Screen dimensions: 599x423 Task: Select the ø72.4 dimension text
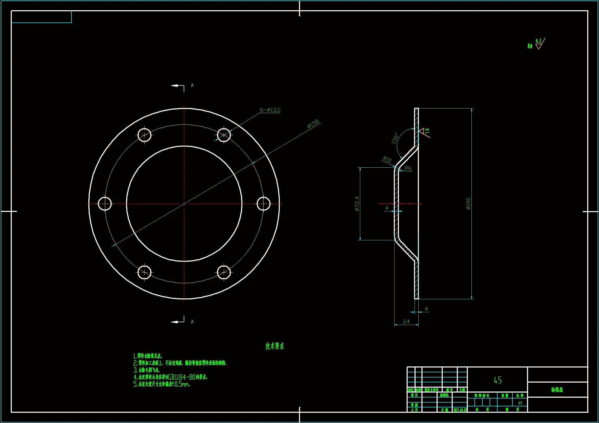[x=357, y=203]
